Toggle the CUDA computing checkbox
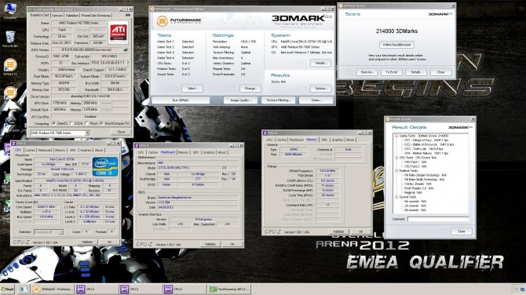Viewport: 526px width, 295px height. click(x=71, y=123)
